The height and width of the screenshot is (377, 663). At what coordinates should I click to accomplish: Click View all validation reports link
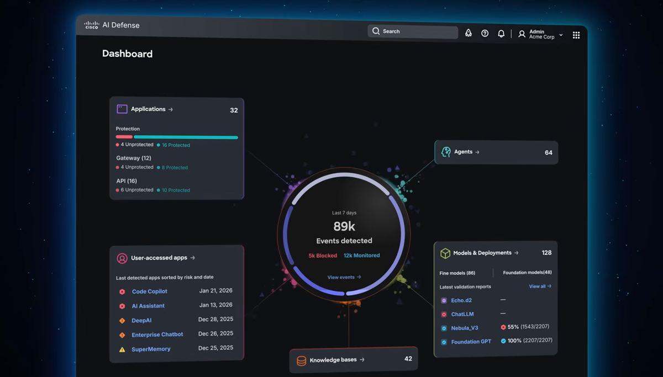(540, 286)
